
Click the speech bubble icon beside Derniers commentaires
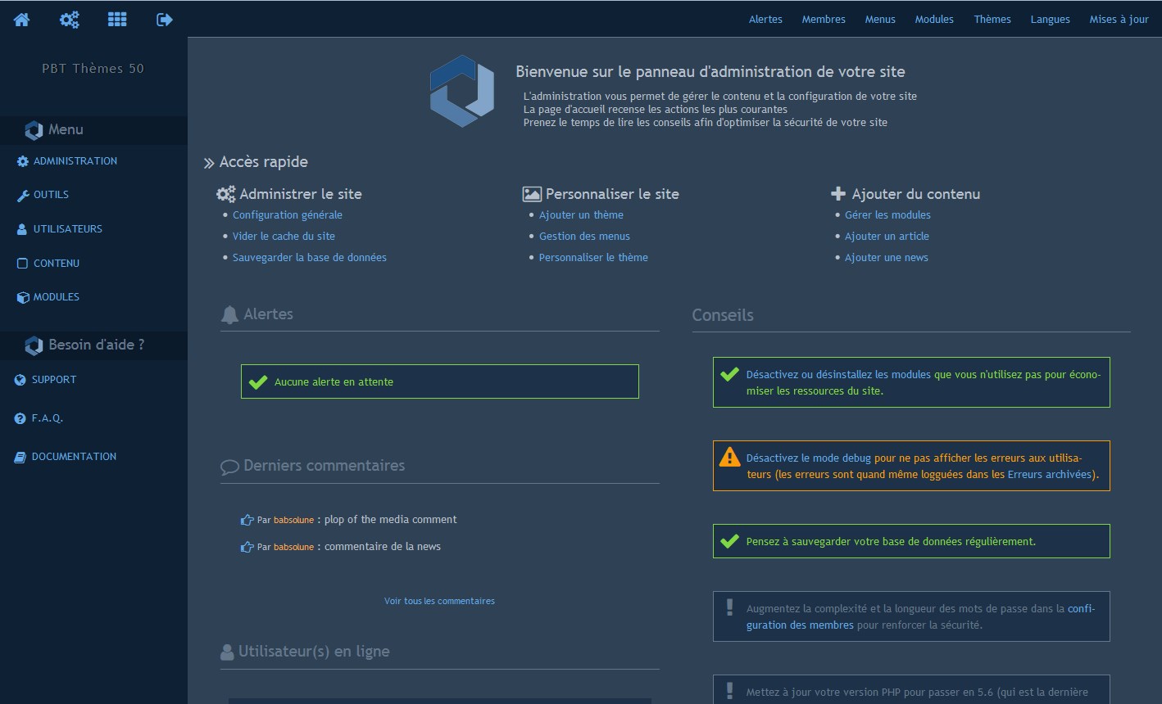click(230, 467)
